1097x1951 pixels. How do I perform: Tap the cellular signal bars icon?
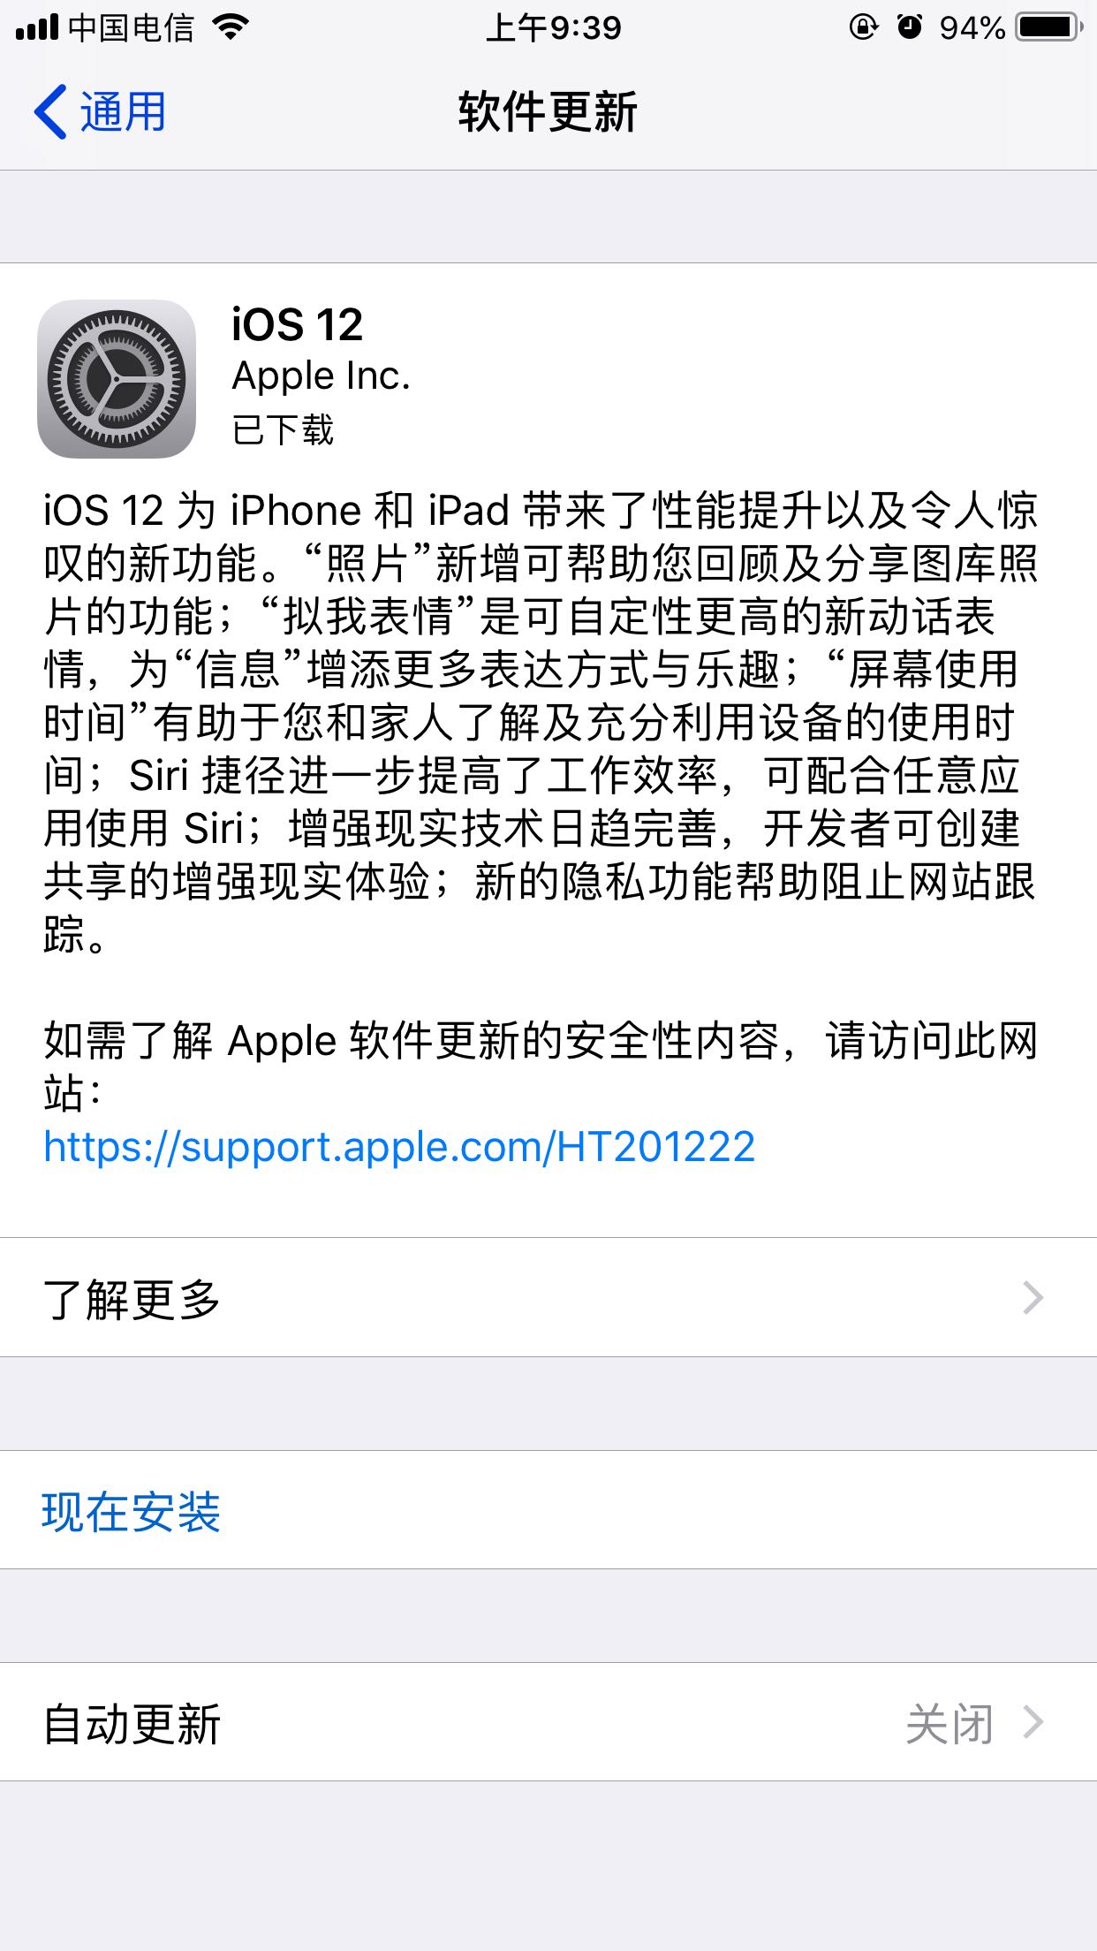click(37, 27)
